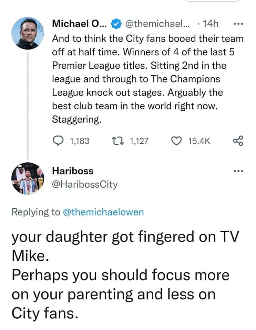Click the Hariboss display name
Image resolution: width=256 pixels, height=330 pixels.
pyautogui.click(x=73, y=171)
